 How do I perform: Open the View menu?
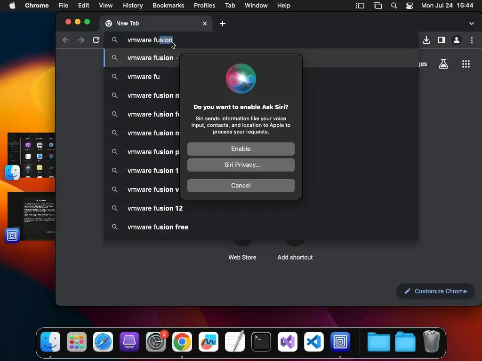click(x=105, y=6)
